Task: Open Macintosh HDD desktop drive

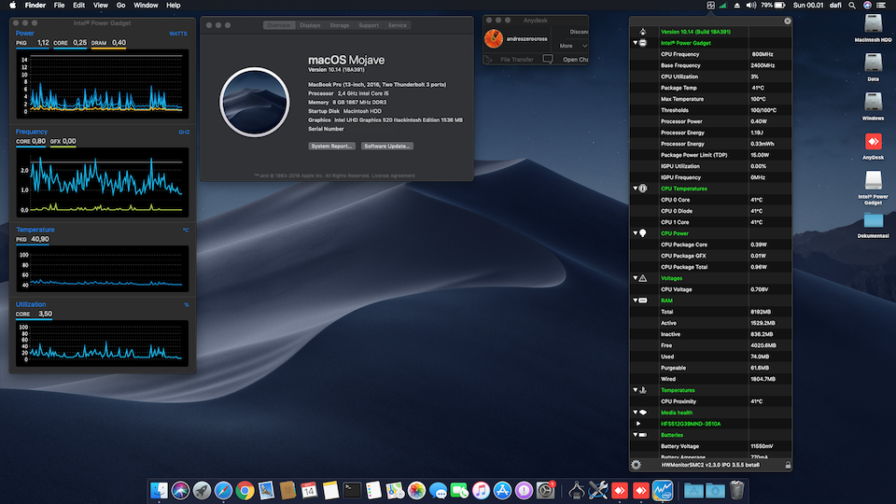Action: point(873,27)
